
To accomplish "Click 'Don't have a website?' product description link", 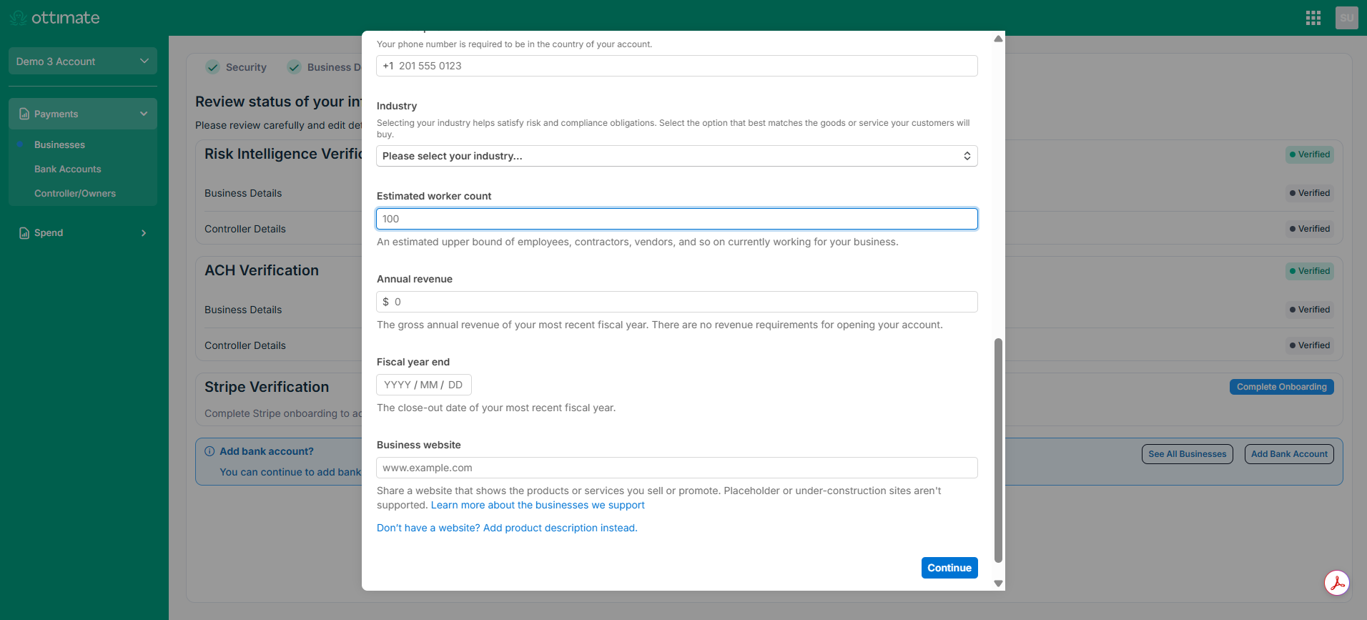I will tap(507, 528).
